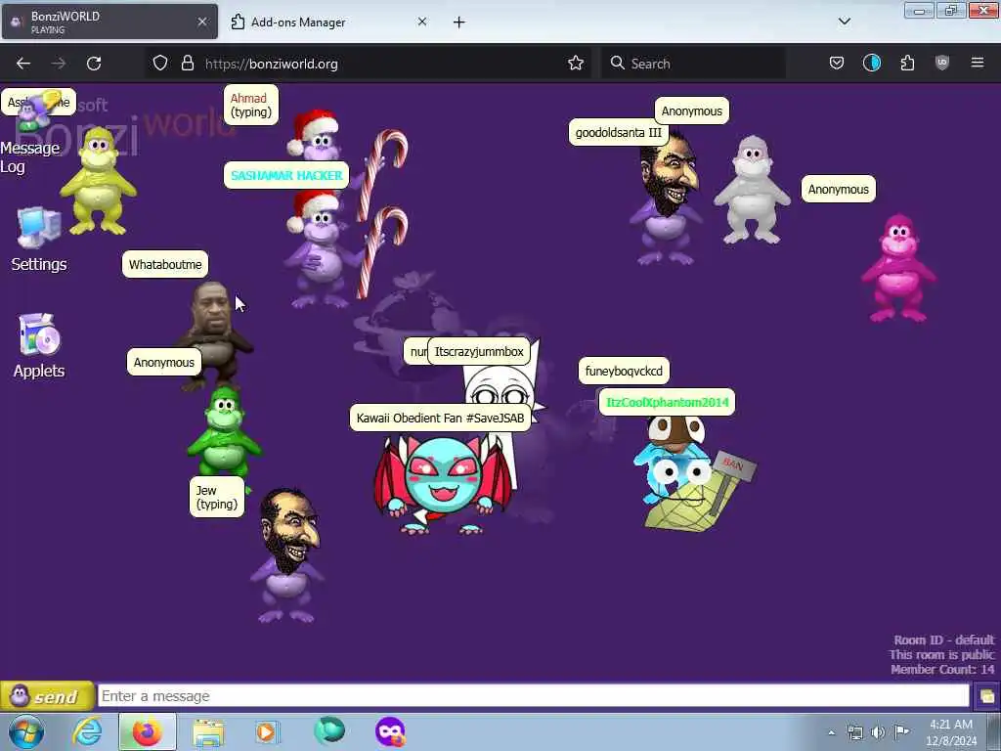The width and height of the screenshot is (1001, 751).
Task: Switch to the BonziWORLD tab
Action: pyautogui.click(x=109, y=22)
